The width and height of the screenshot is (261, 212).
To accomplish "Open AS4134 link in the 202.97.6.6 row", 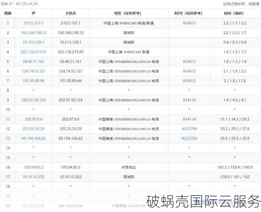I will [x=189, y=119].
